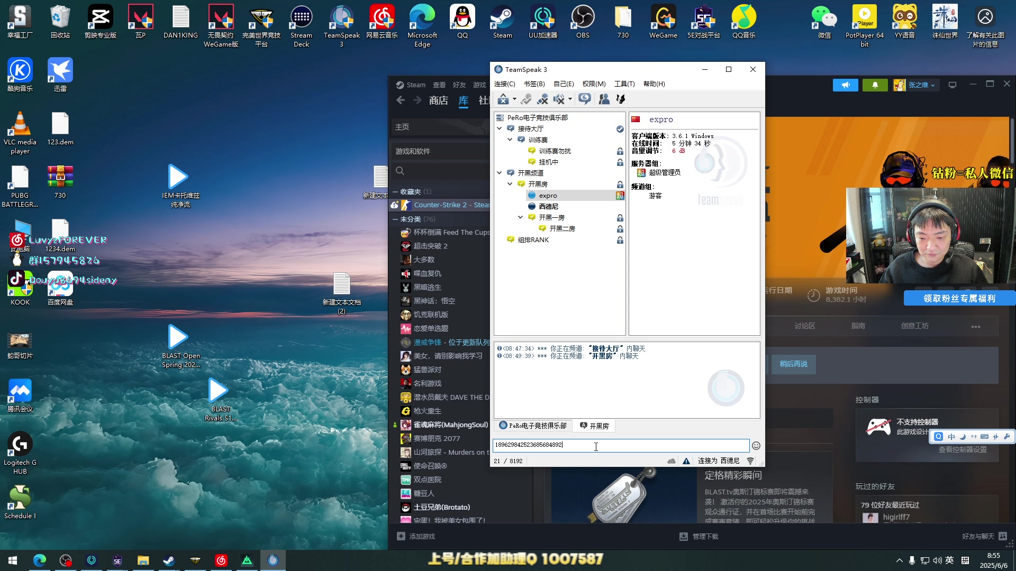This screenshot has height=571, width=1016.
Task: Click the connection quality icon in TeamSpeak status bar
Action: 750,461
